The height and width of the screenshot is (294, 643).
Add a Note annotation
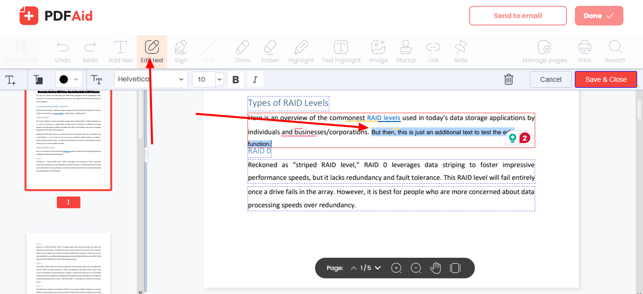pos(460,51)
